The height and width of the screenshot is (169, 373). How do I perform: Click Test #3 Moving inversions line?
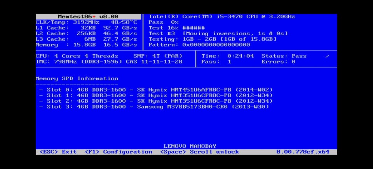point(218,33)
